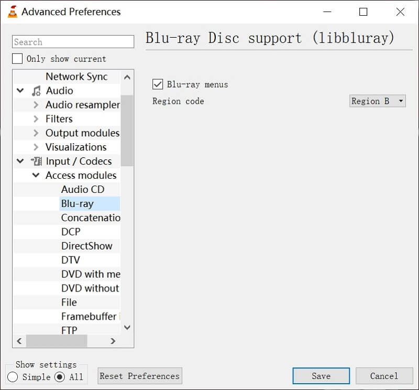The image size is (419, 390).
Task: Select the Visualizations item
Action: 76,147
